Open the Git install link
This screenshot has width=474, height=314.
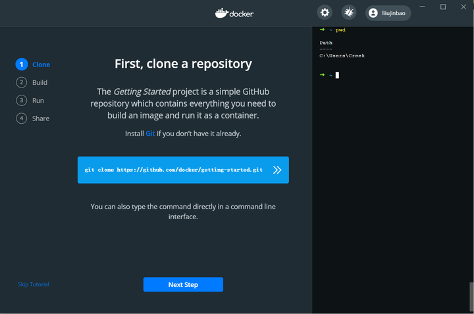[150, 134]
